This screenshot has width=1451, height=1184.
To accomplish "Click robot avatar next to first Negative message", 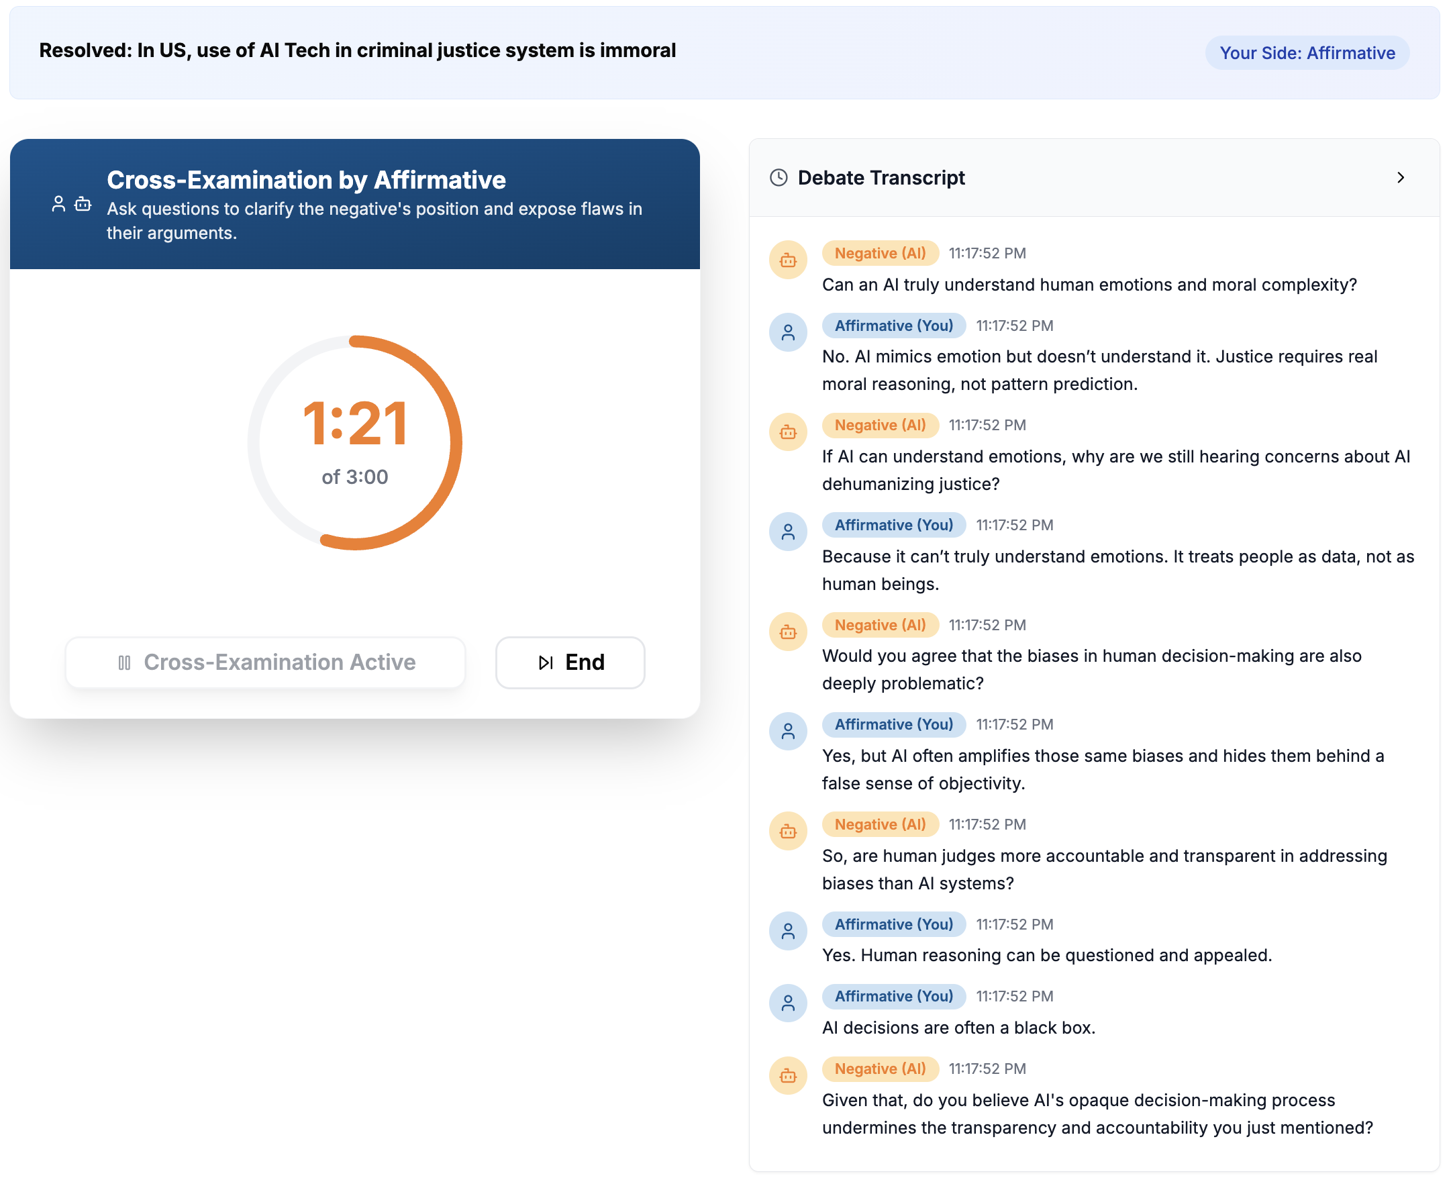I will tap(788, 260).
